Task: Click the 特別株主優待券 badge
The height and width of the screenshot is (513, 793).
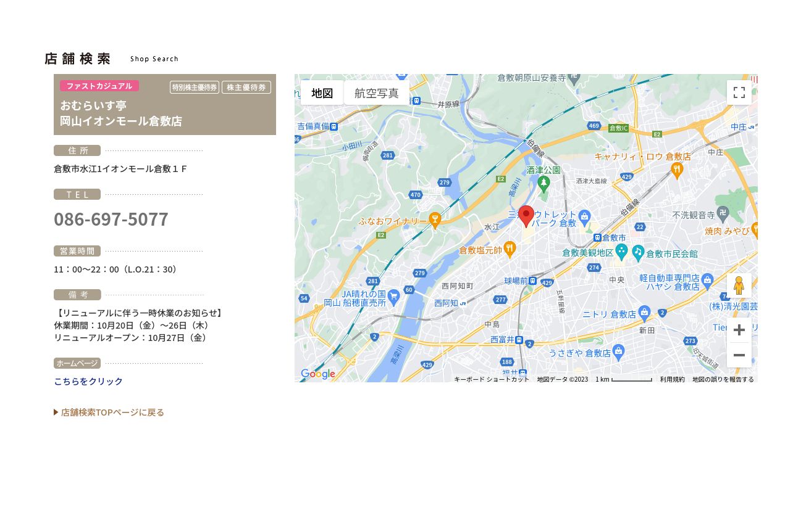Action: (195, 88)
